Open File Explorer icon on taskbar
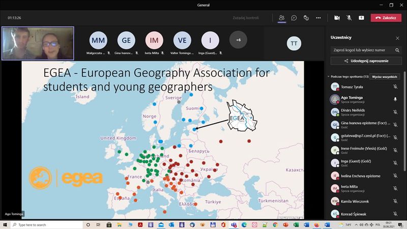The width and height of the screenshot is (407, 229). coord(119,224)
